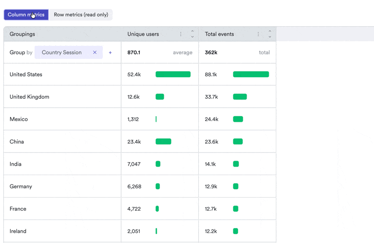Click the 1,312 unique users value
Image resolution: width=374 pixels, height=243 pixels.
click(133, 119)
